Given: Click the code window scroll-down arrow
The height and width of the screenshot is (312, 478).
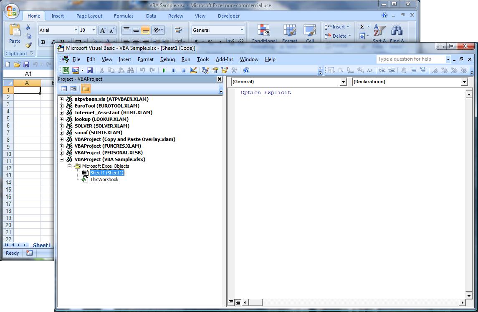Looking at the screenshot, I should (x=469, y=296).
